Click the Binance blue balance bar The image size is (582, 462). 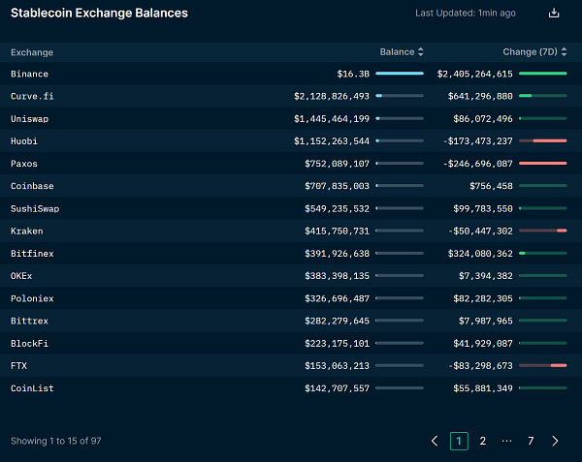(x=400, y=74)
